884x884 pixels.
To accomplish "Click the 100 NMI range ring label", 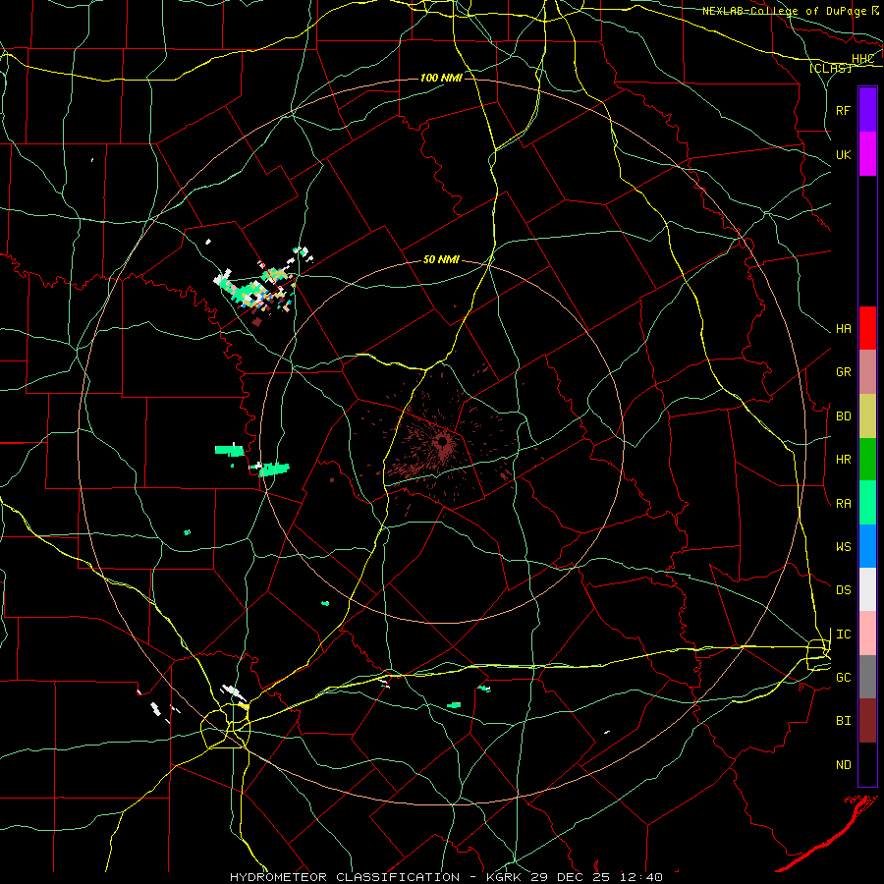I will coord(441,78).
